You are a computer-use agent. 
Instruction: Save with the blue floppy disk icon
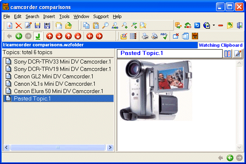[37, 25]
